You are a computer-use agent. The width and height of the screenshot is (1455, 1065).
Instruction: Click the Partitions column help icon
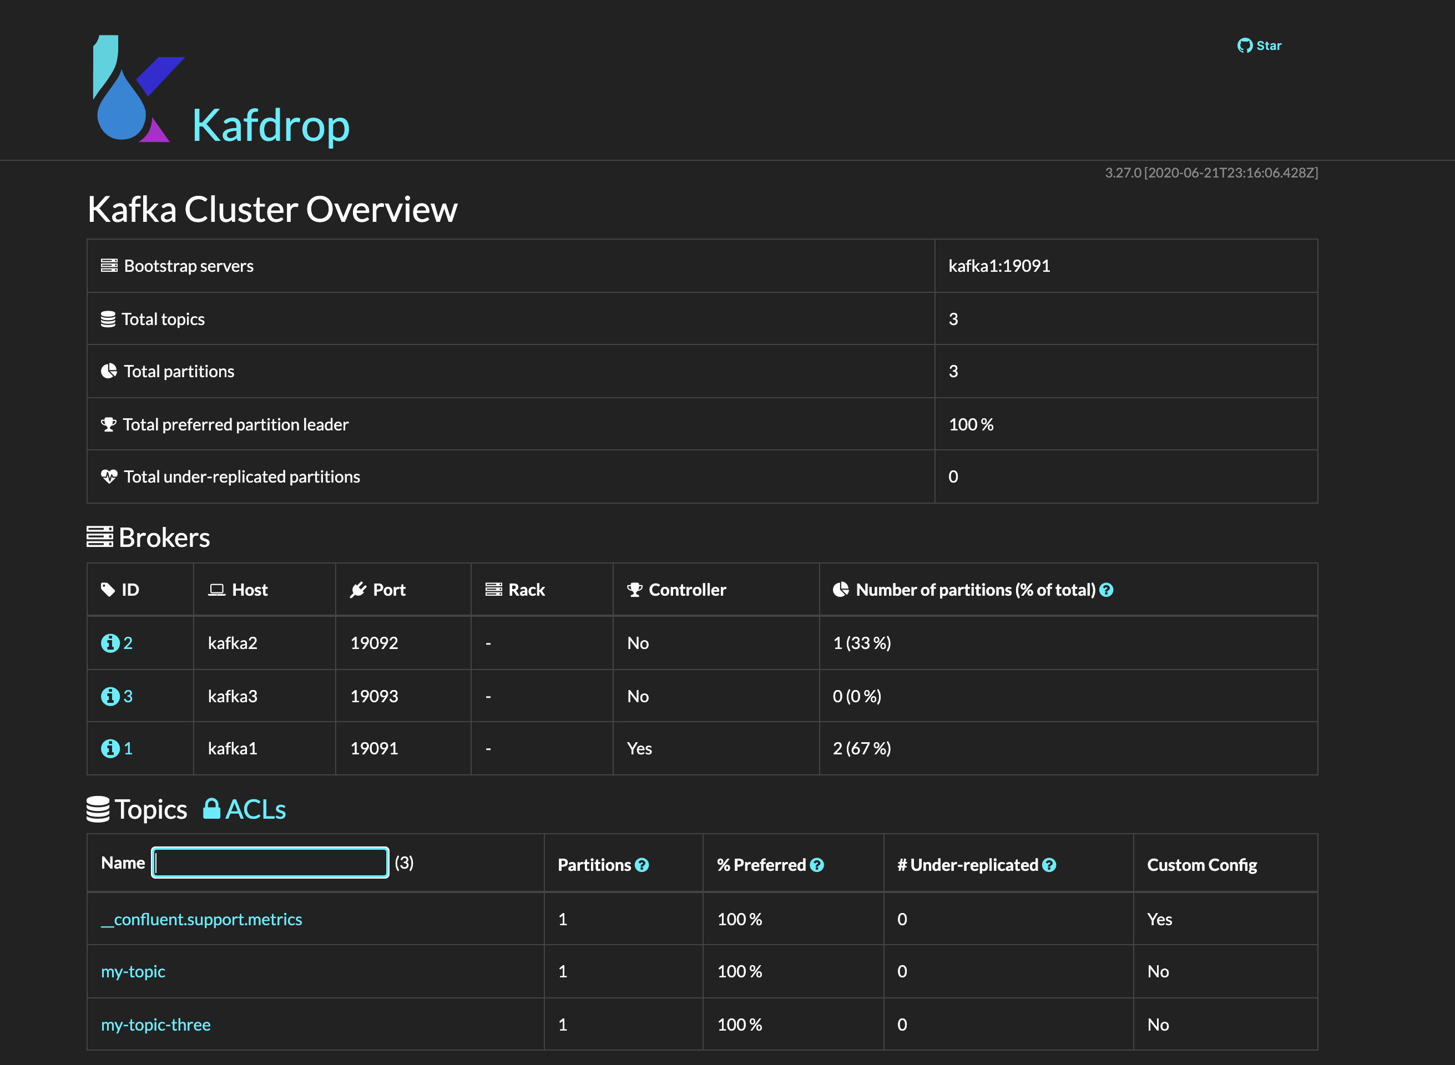pos(641,865)
